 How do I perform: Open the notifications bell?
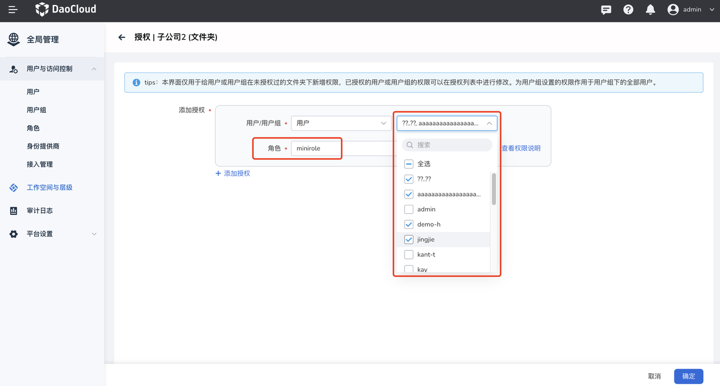tap(650, 9)
